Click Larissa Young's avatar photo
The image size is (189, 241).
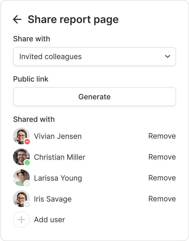click(x=21, y=177)
